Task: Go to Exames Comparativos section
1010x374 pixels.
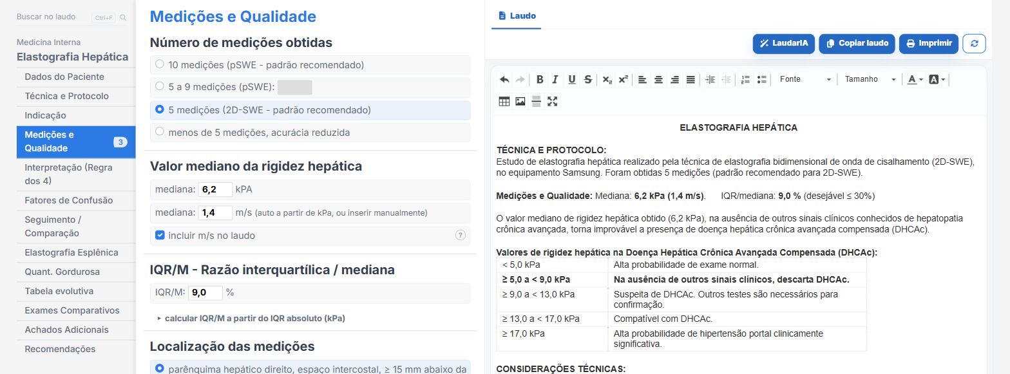Action: pos(76,310)
